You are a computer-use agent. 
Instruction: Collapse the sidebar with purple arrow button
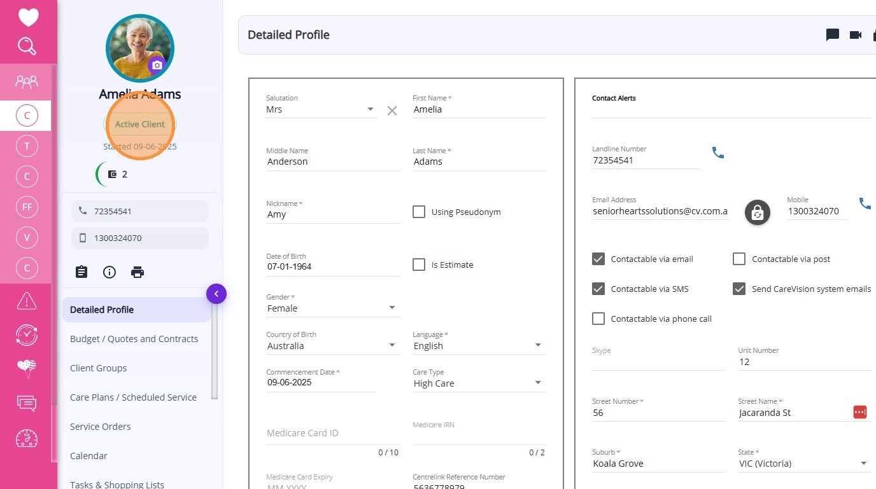click(216, 294)
